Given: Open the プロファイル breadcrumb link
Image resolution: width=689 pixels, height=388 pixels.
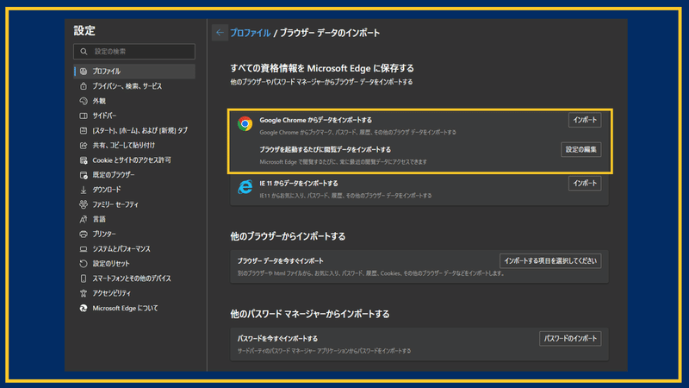Looking at the screenshot, I should click(251, 33).
